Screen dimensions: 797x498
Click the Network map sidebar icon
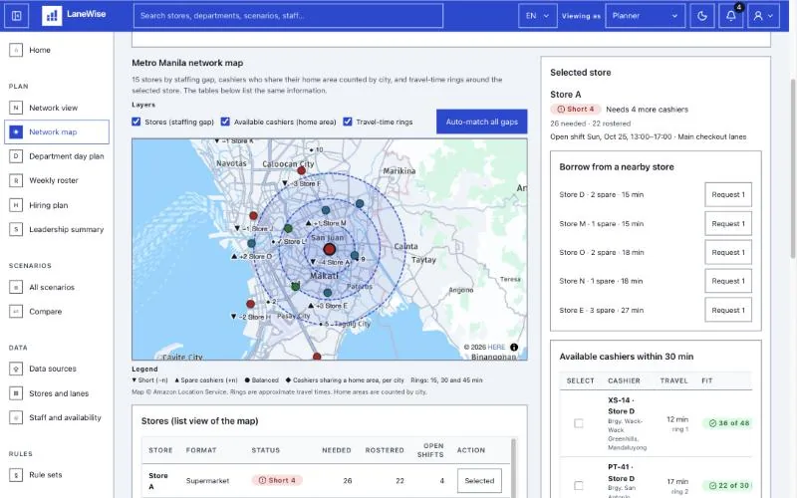(x=16, y=132)
